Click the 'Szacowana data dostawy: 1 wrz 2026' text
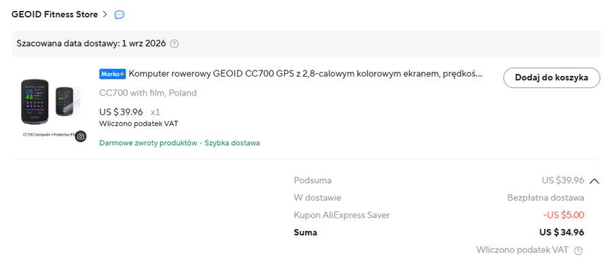This screenshot has width=608, height=265. (91, 43)
